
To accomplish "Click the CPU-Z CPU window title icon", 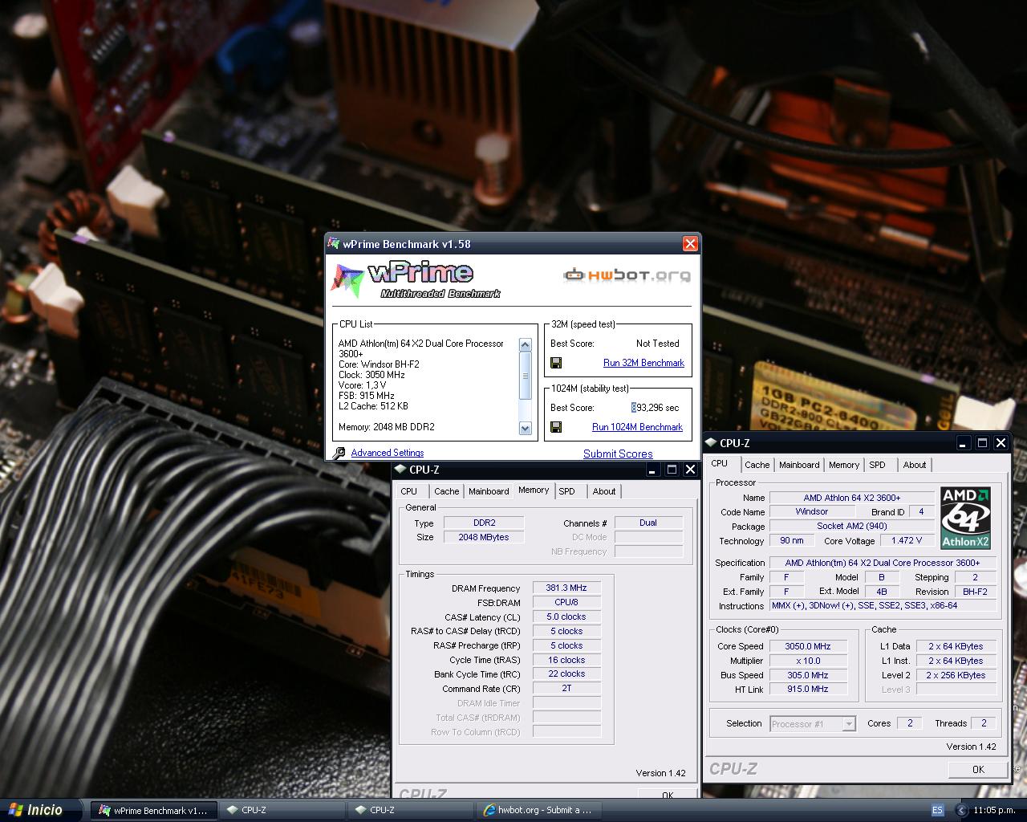I will [711, 442].
